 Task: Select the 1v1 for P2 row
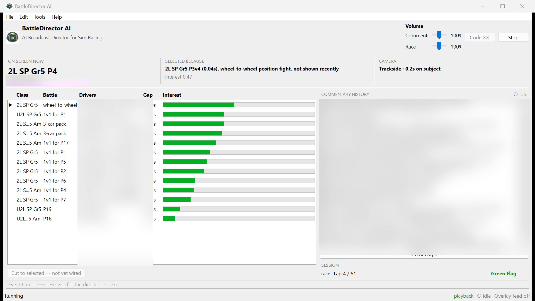[x=162, y=171]
